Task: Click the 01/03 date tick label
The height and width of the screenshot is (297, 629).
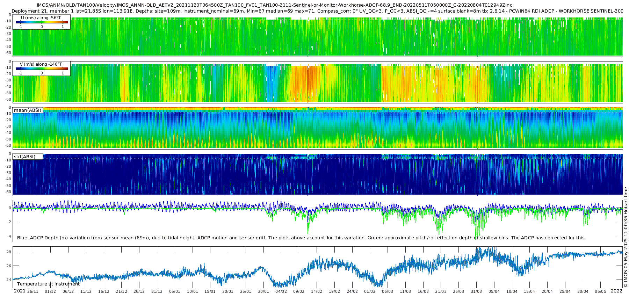Action: pyautogui.click(x=370, y=291)
